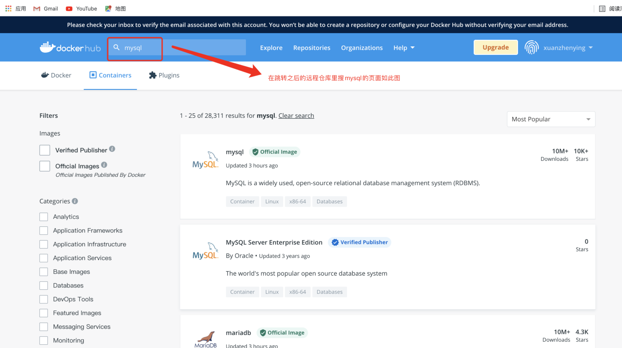Image resolution: width=622 pixels, height=348 pixels.
Task: Click the Official Images info icon
Action: point(104,165)
